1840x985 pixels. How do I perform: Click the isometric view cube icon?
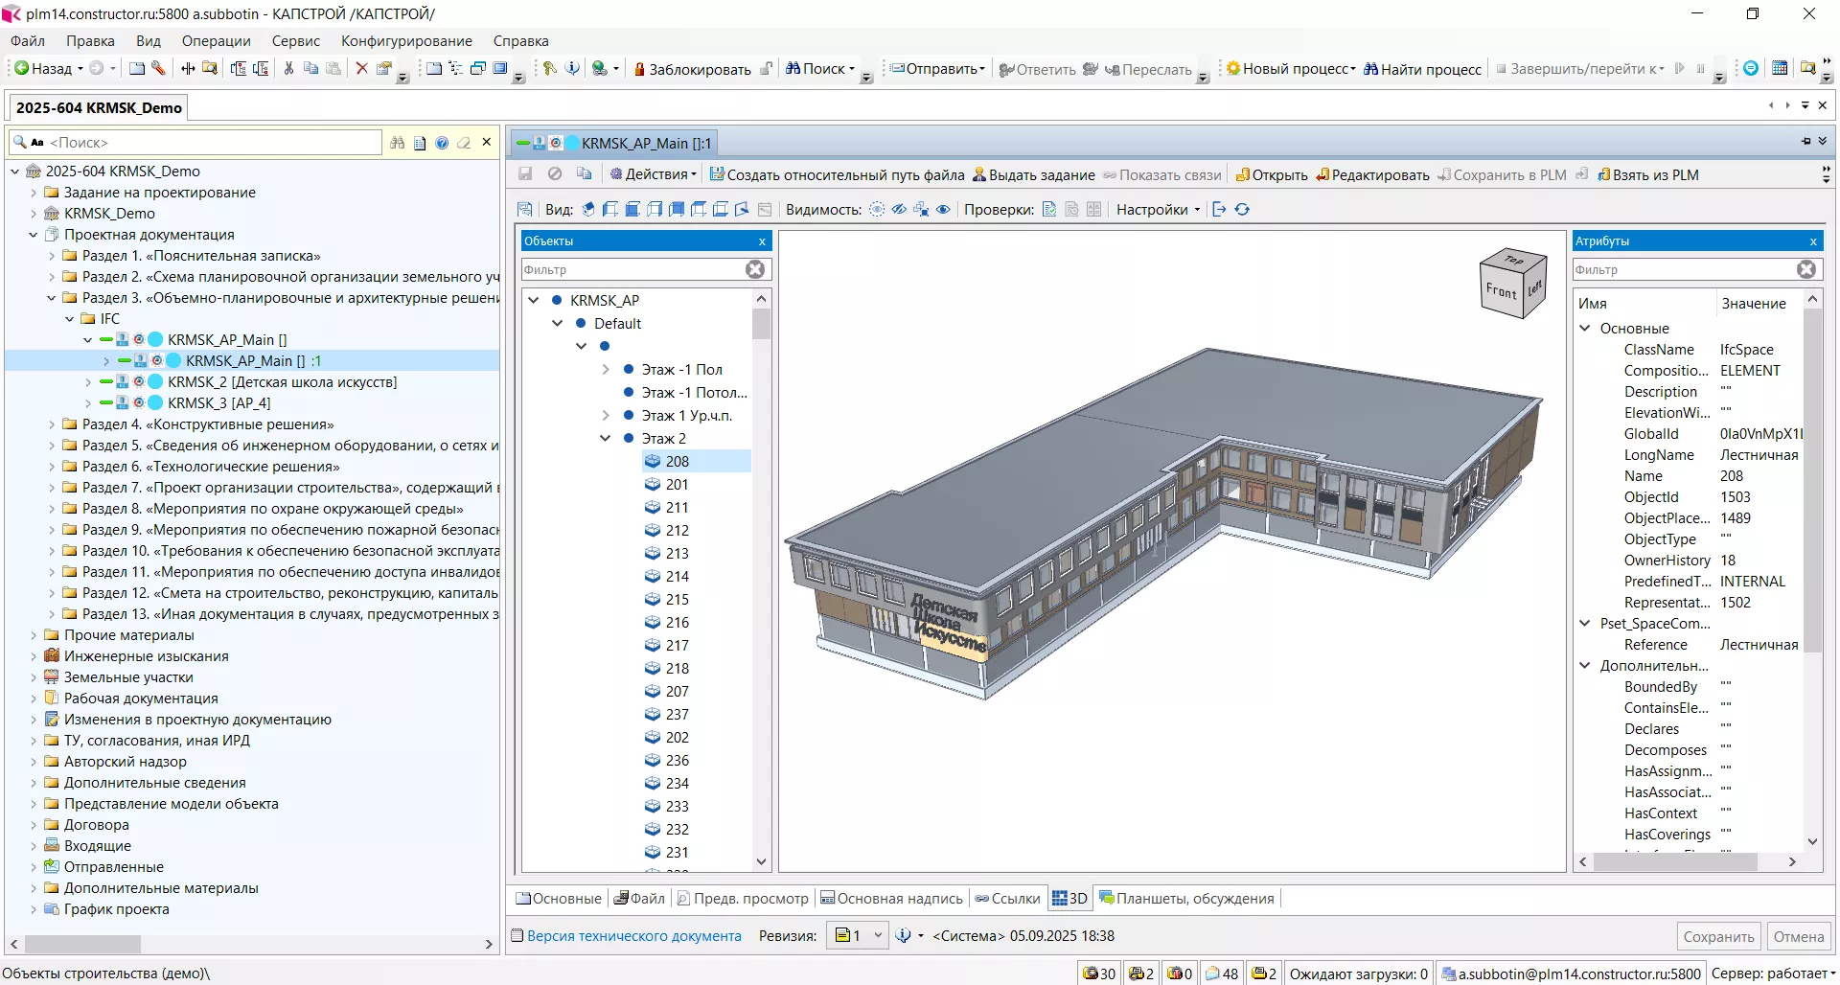(x=588, y=210)
